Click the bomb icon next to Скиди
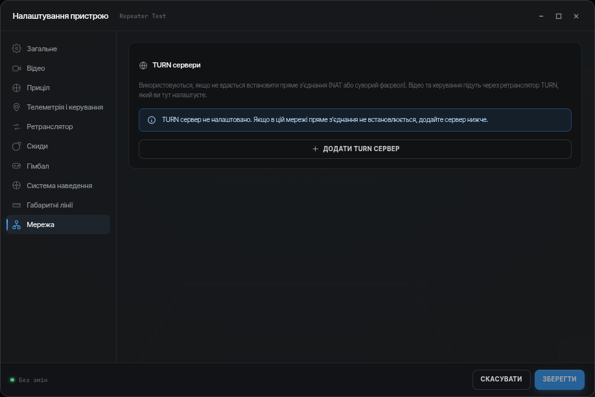This screenshot has height=397, width=595. click(16, 146)
